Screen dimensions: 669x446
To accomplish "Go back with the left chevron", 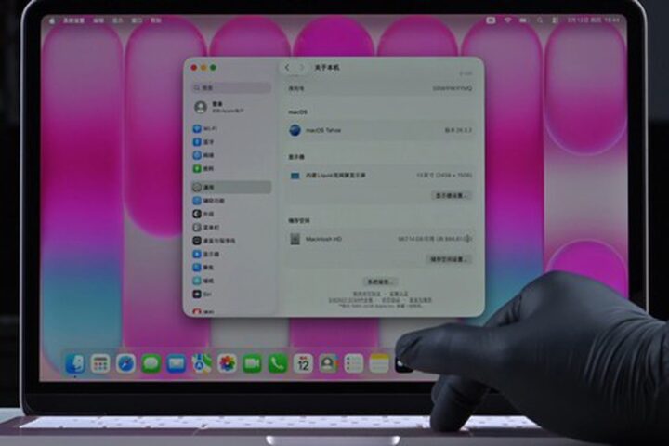I will (x=287, y=68).
